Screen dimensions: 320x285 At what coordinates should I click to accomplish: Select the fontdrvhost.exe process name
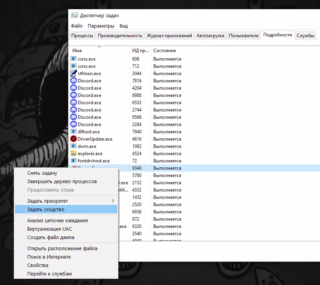[94, 161]
